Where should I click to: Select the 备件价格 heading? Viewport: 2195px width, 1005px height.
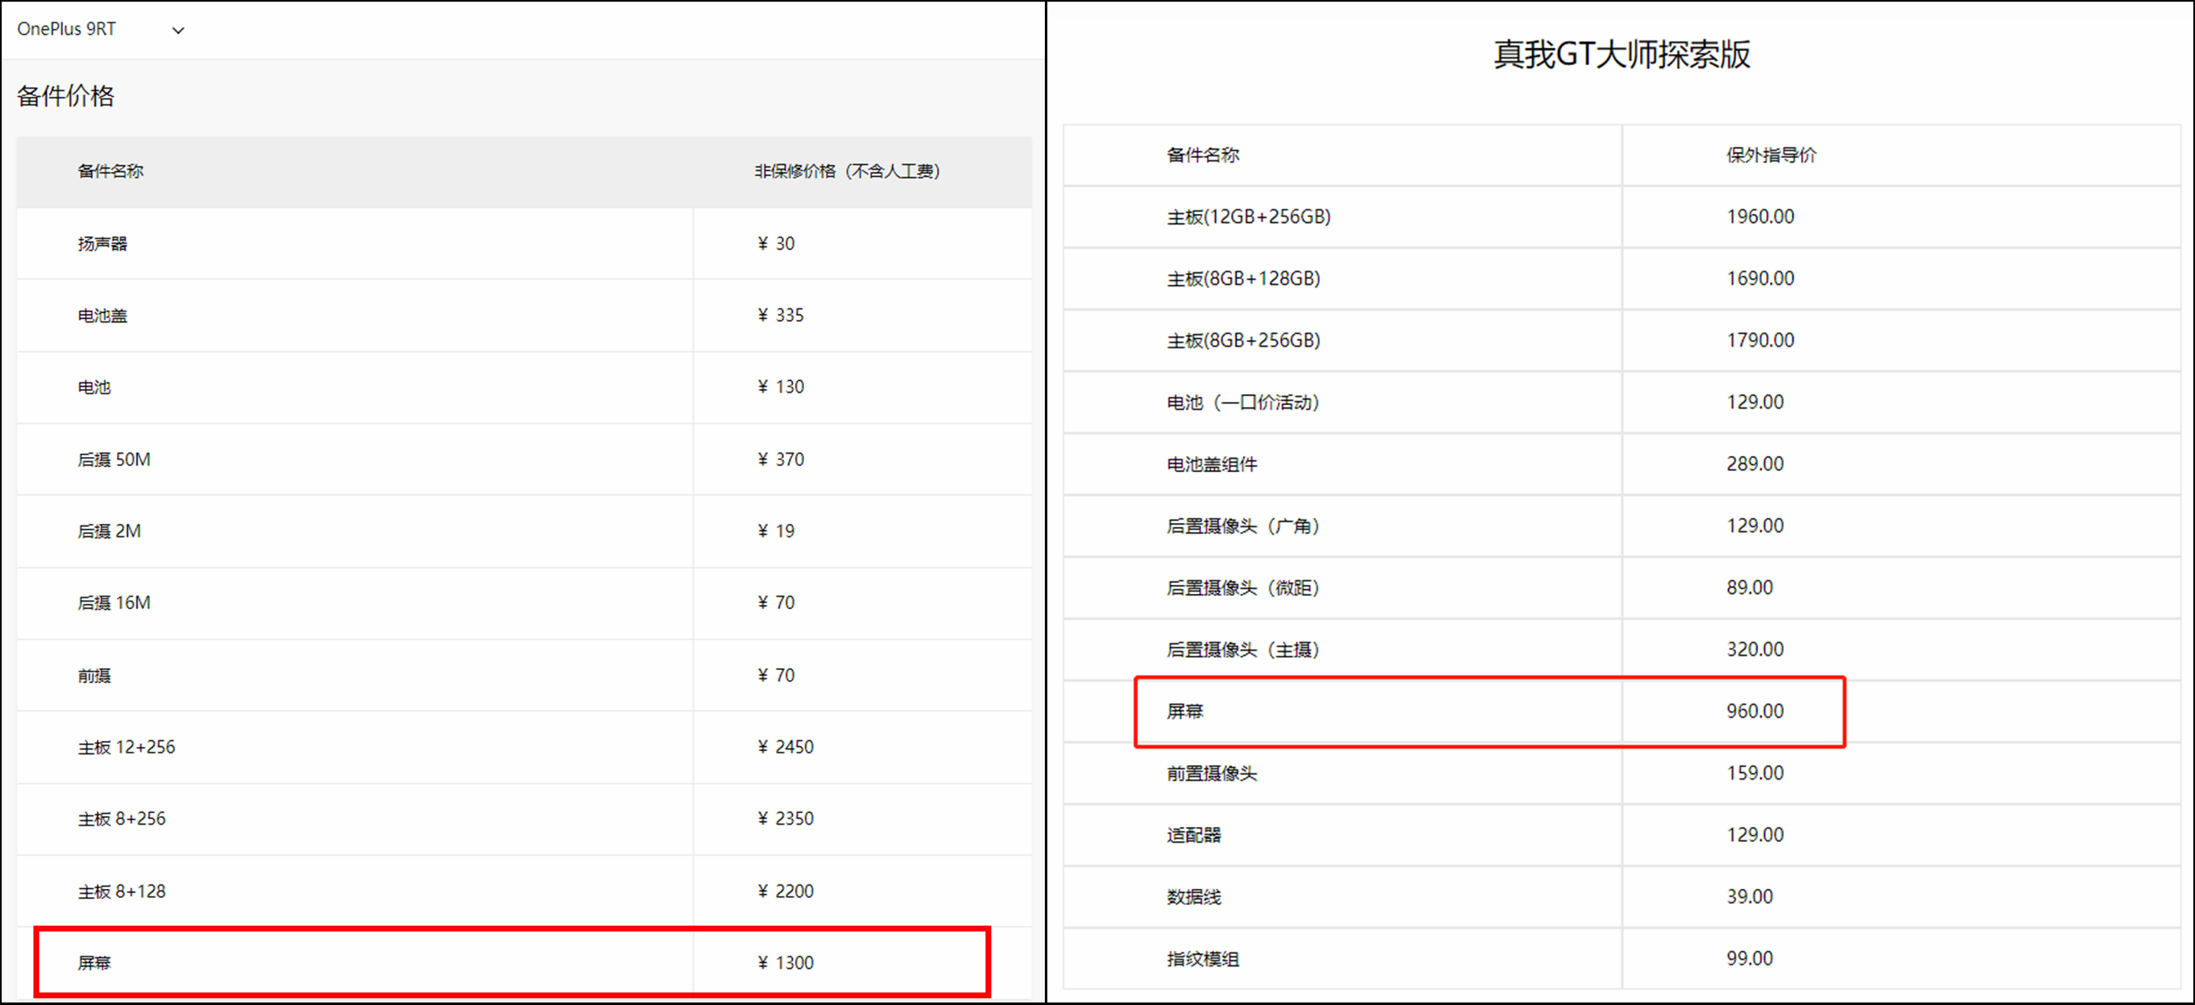(65, 96)
